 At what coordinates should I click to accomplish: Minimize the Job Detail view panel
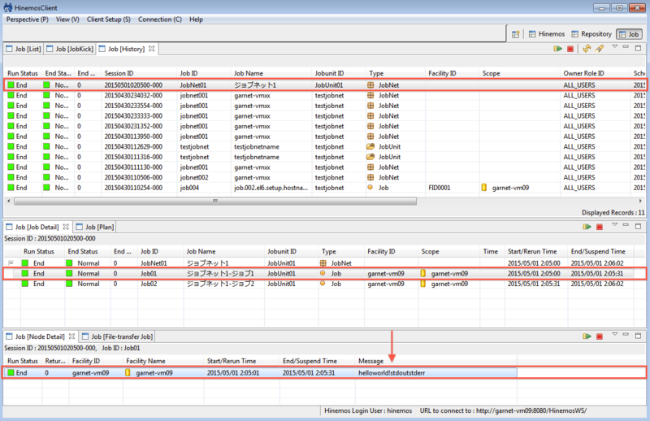click(x=626, y=225)
